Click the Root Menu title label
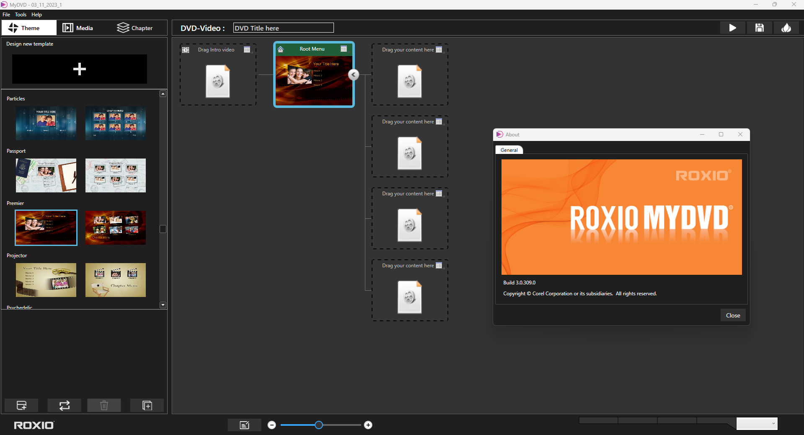Screen dimensions: 804x435 [x=312, y=49]
